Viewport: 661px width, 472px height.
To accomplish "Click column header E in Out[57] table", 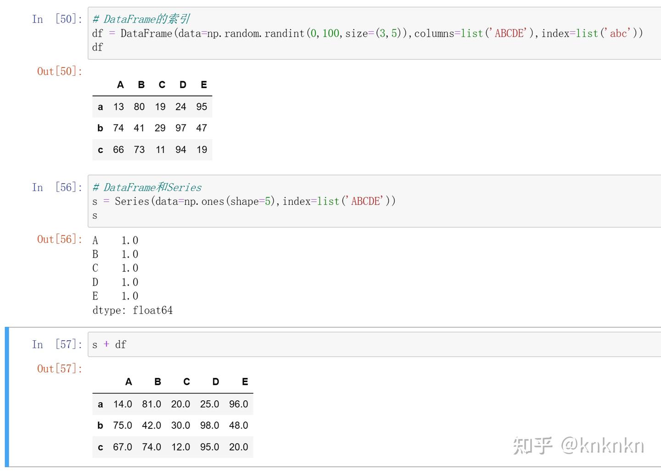I will 245,382.
